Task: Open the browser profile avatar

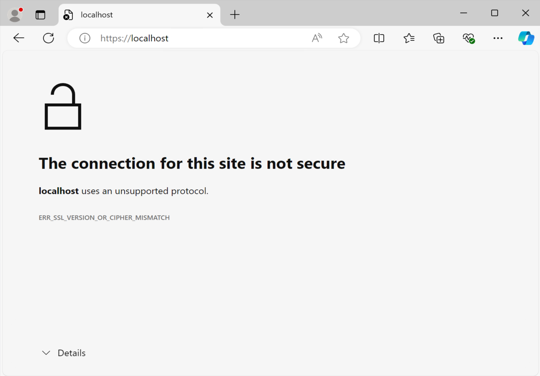Action: click(15, 15)
